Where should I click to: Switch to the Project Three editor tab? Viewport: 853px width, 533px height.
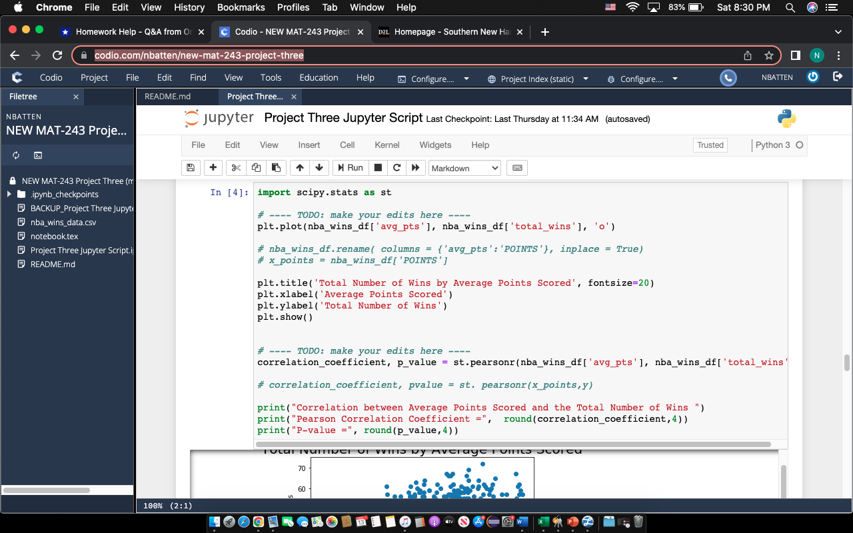pos(255,97)
